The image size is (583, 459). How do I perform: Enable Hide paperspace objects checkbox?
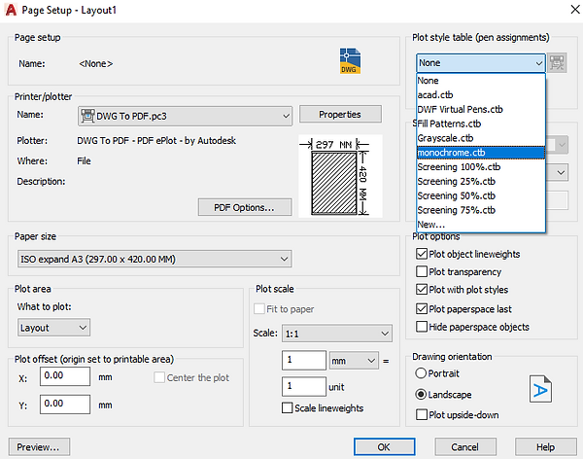pos(422,327)
